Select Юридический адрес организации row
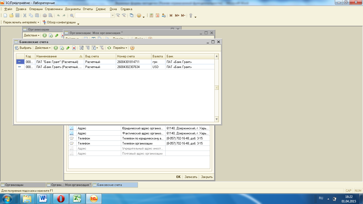The height and width of the screenshot is (204, 363). (139, 128)
